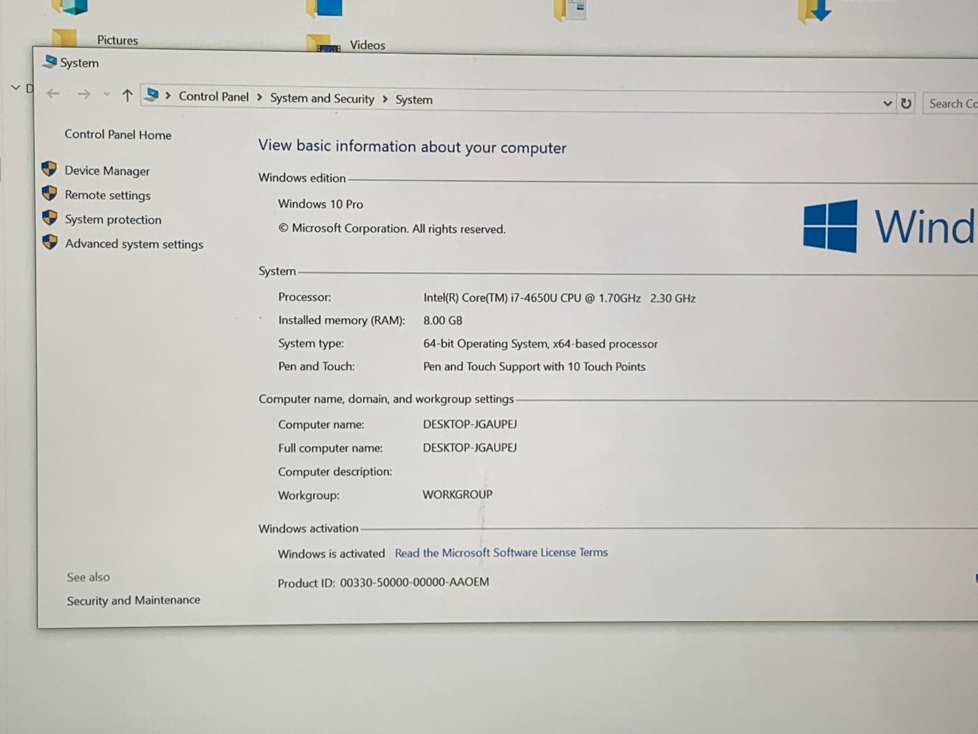Click the shield icon beside Remote settings
This screenshot has height=734, width=978.
(x=50, y=193)
